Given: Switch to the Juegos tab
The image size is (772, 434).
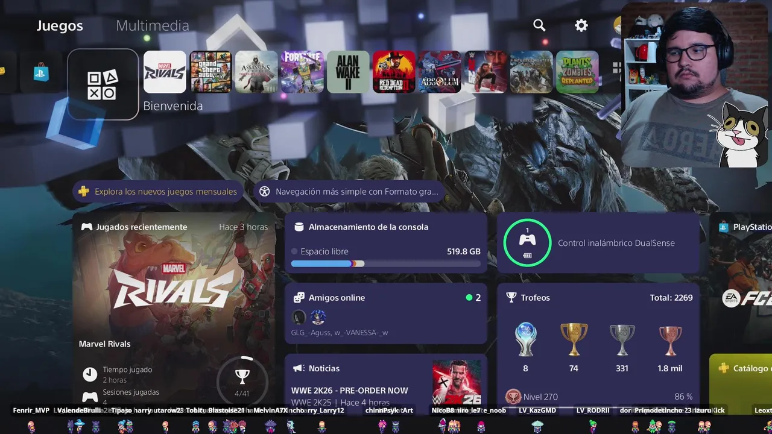Looking at the screenshot, I should 60,26.
